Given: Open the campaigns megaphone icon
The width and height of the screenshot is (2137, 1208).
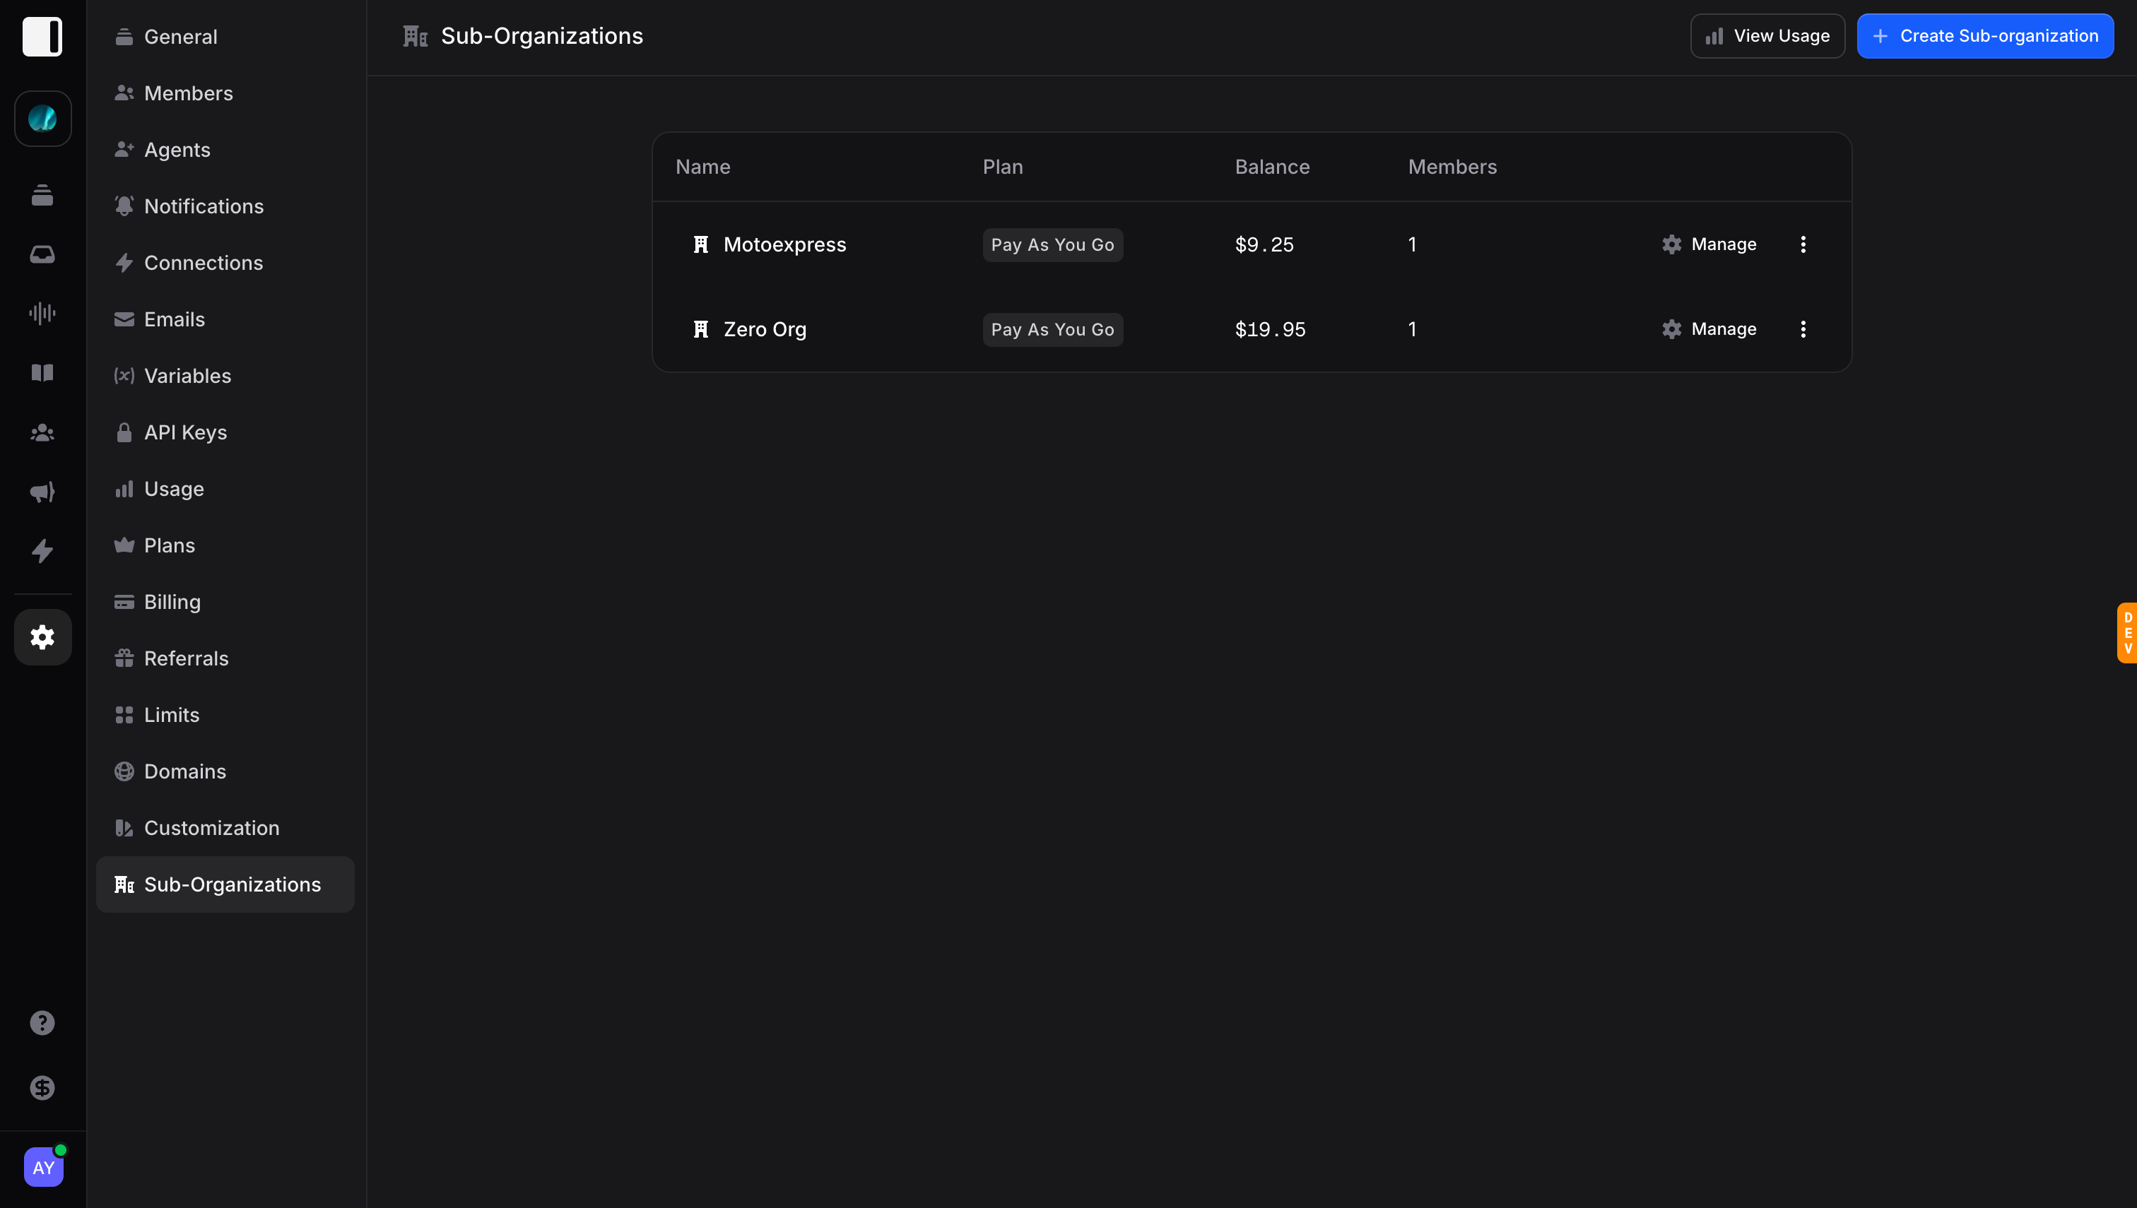Looking at the screenshot, I should (x=42, y=491).
